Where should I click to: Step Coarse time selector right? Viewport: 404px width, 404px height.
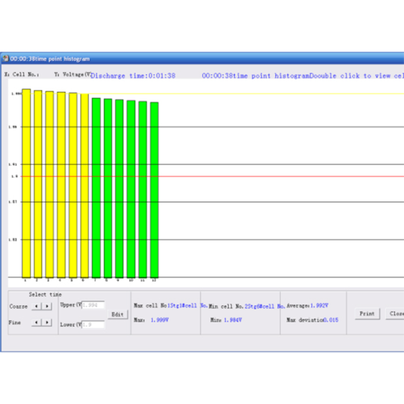[x=47, y=306]
